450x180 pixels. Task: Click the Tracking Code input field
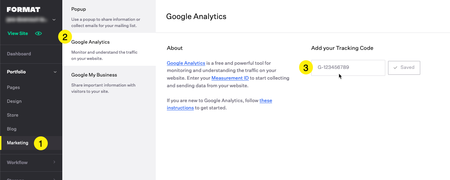(x=348, y=68)
